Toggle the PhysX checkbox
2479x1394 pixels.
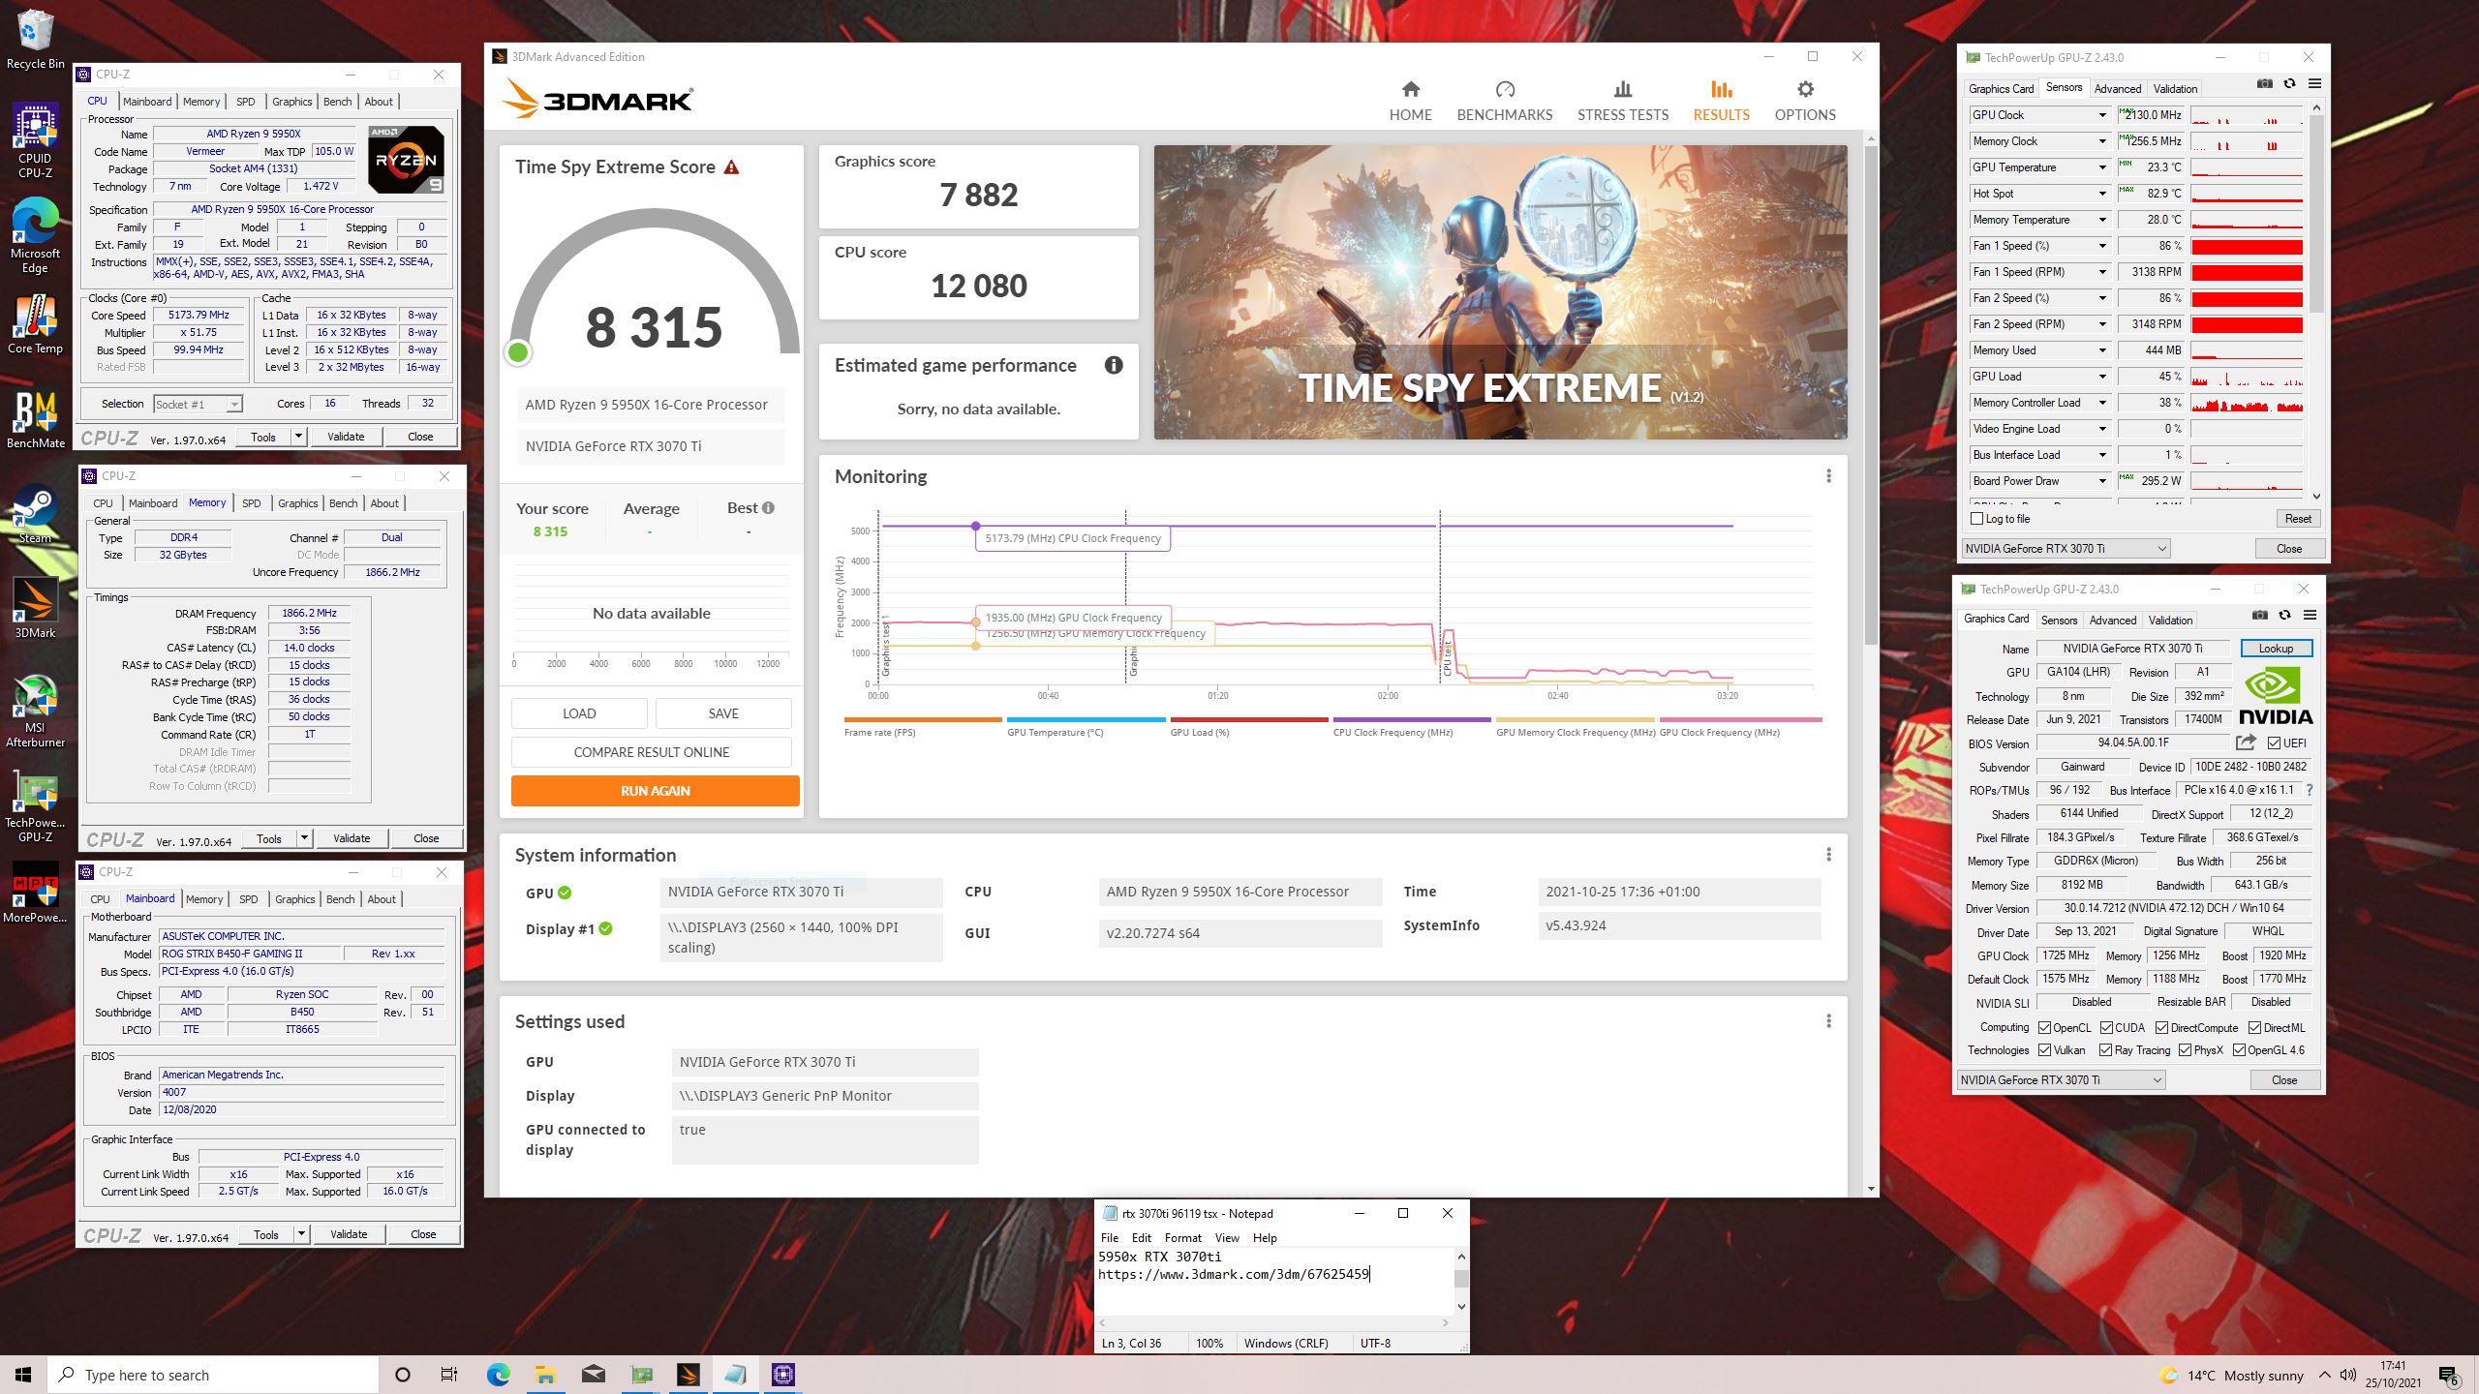(2185, 1050)
